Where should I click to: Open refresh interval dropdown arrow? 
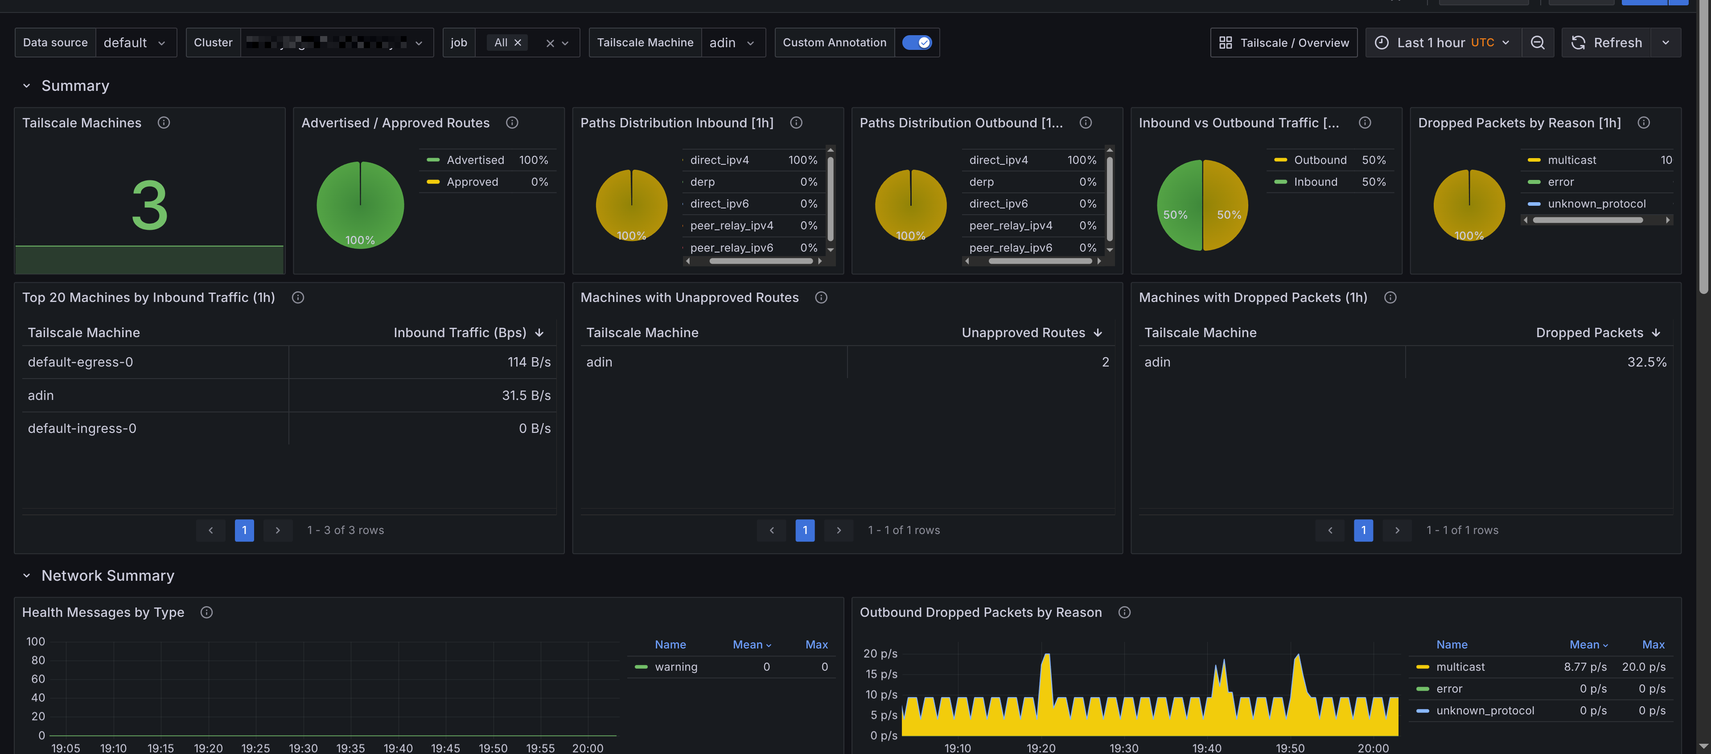pyautogui.click(x=1665, y=42)
